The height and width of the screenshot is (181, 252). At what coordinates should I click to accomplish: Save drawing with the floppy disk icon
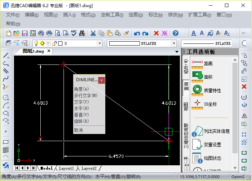25,33
